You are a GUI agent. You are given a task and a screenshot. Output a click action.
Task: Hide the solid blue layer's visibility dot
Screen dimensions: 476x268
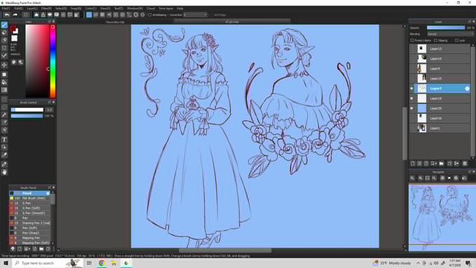[x=412, y=108]
